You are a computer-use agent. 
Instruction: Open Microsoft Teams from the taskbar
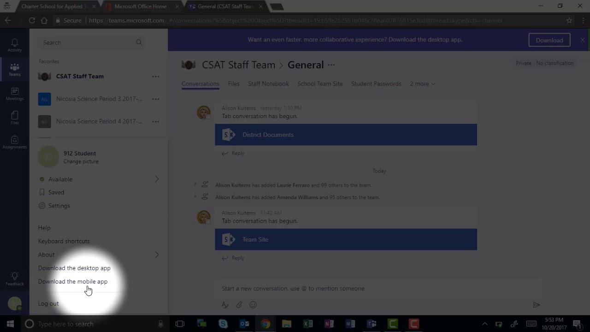pyautogui.click(x=372, y=324)
